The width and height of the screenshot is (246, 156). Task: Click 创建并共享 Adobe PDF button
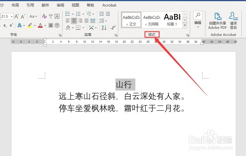(218, 20)
